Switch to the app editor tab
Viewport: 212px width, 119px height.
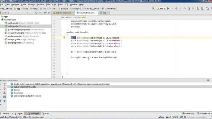104,13
